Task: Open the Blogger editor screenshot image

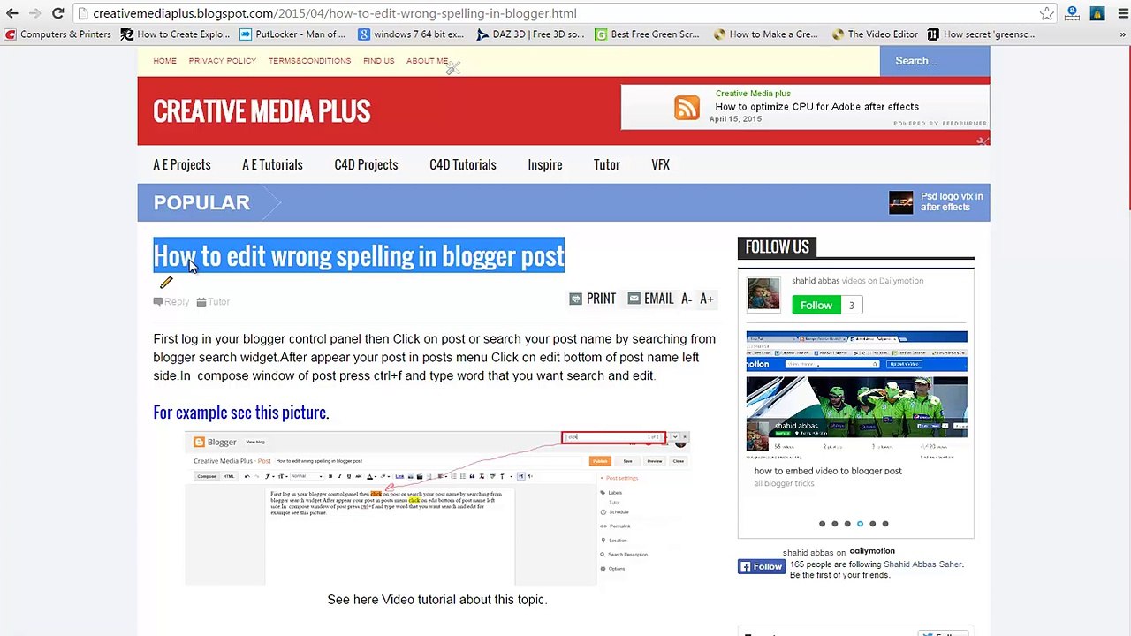Action: pos(436,508)
